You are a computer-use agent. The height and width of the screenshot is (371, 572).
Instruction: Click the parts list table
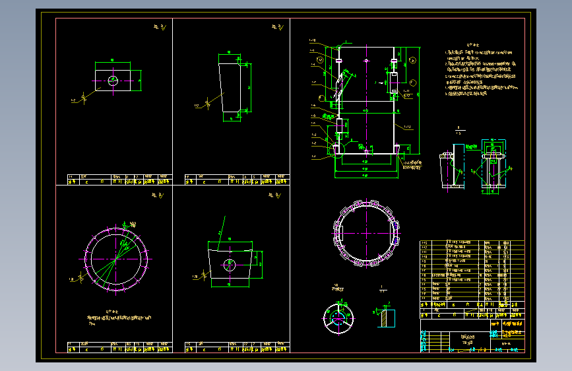[x=472, y=274]
